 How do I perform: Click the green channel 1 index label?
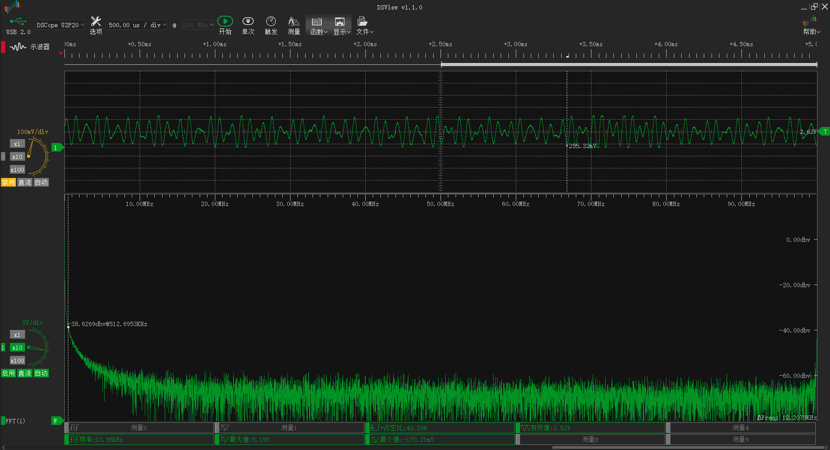[x=3, y=348]
